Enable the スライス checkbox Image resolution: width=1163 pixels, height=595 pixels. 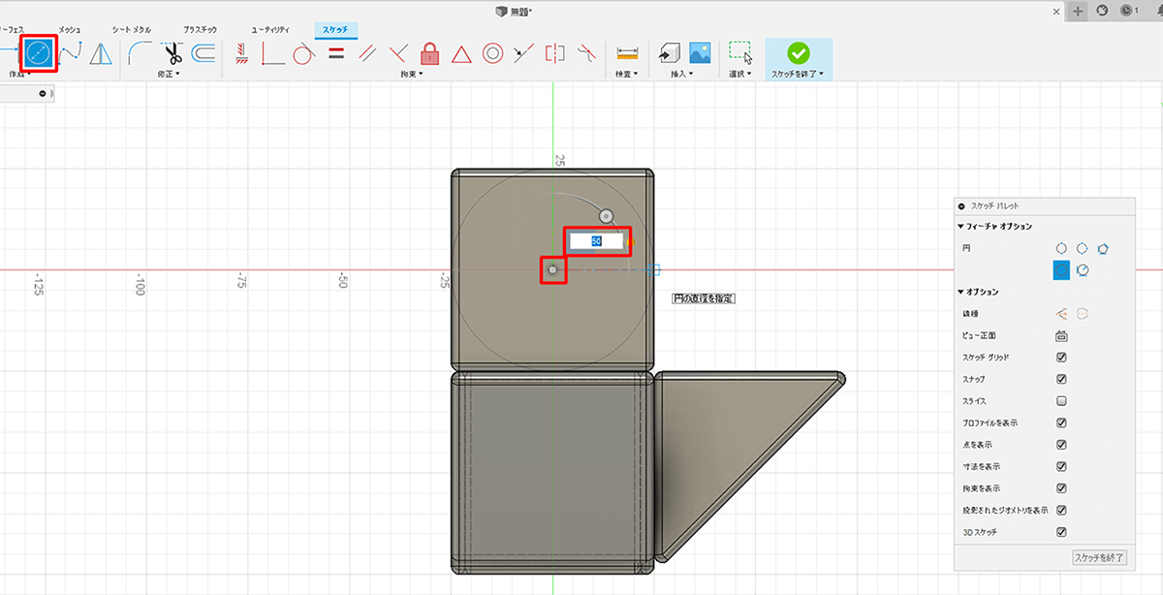pos(1061,401)
